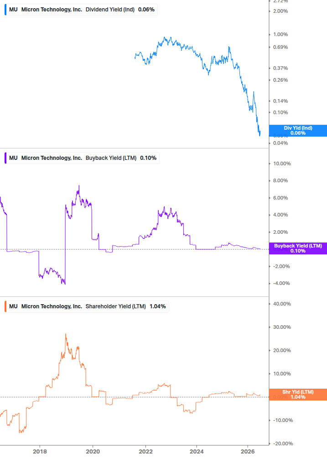Click the 2020 label on the time axis
327x459 pixels.
93,451
